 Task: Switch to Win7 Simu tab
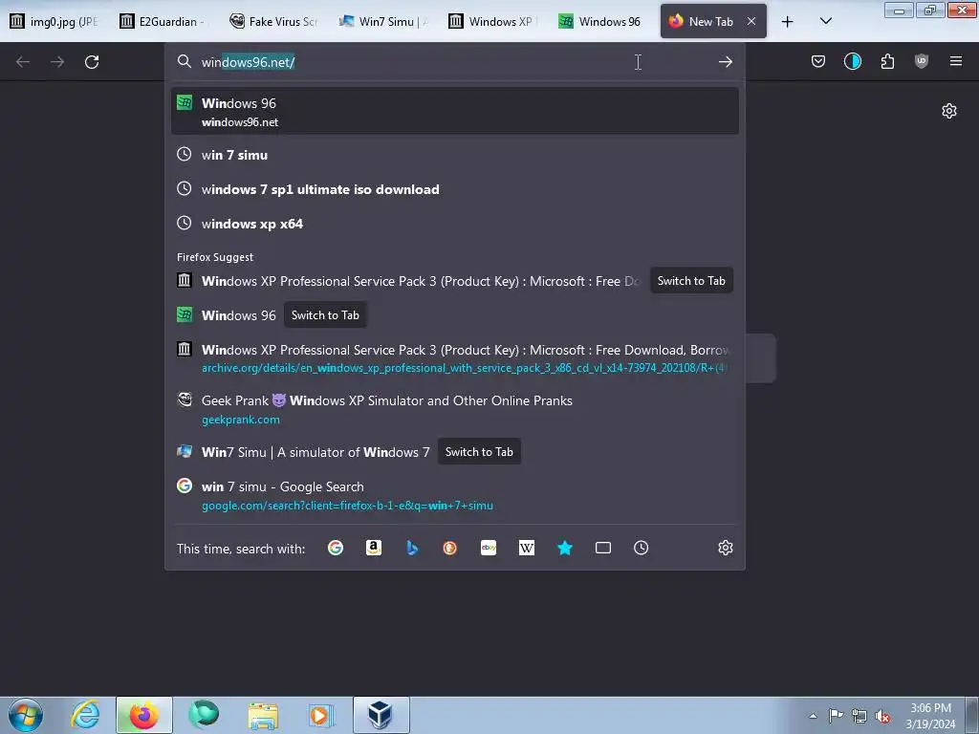point(384,21)
